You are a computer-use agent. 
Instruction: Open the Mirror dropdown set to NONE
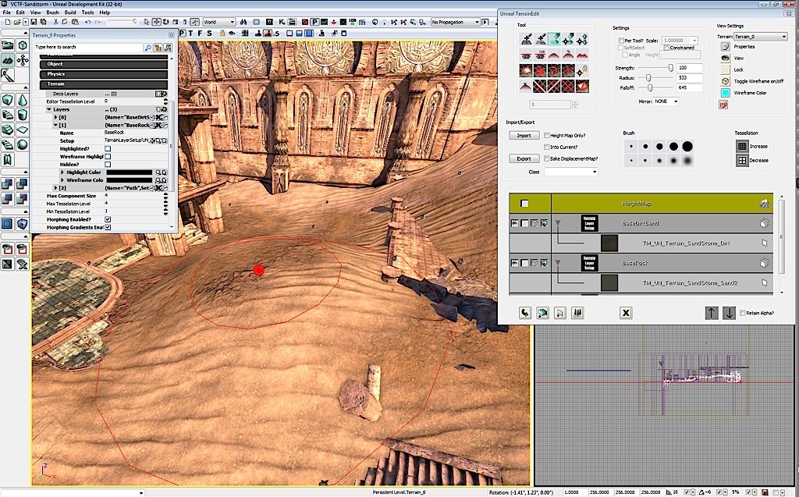pyautogui.click(x=666, y=101)
